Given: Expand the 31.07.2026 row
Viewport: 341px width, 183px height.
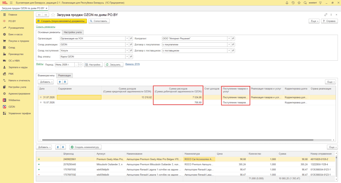Looking at the screenshot, I should click(41, 97).
